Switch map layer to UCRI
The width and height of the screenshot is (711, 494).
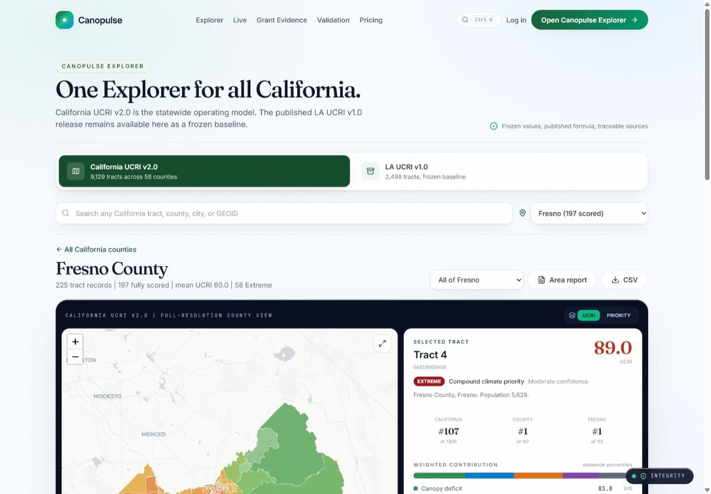coord(588,315)
